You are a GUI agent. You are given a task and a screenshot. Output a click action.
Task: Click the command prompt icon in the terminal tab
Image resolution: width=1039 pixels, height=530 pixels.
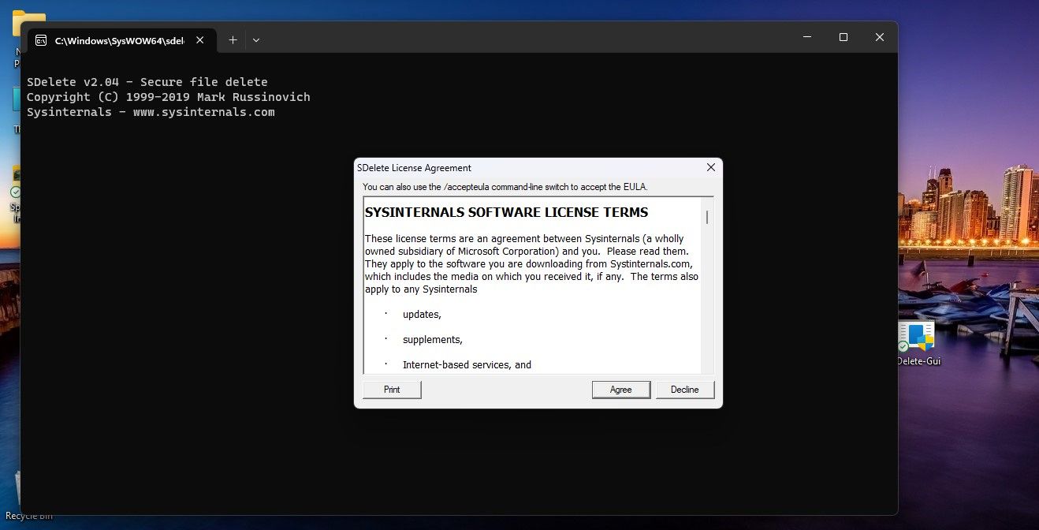40,40
